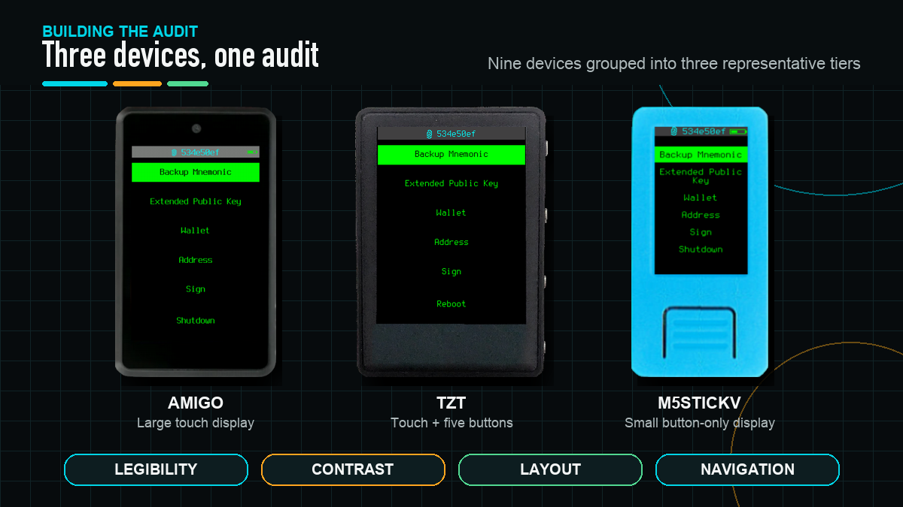Click the M5StickV front button
The width and height of the screenshot is (903, 507).
pyautogui.click(x=701, y=333)
